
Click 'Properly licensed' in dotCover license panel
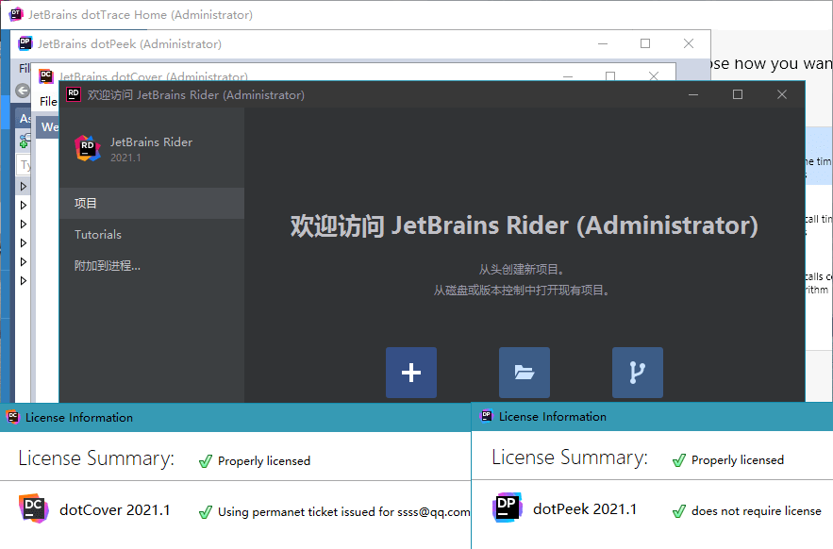264,460
